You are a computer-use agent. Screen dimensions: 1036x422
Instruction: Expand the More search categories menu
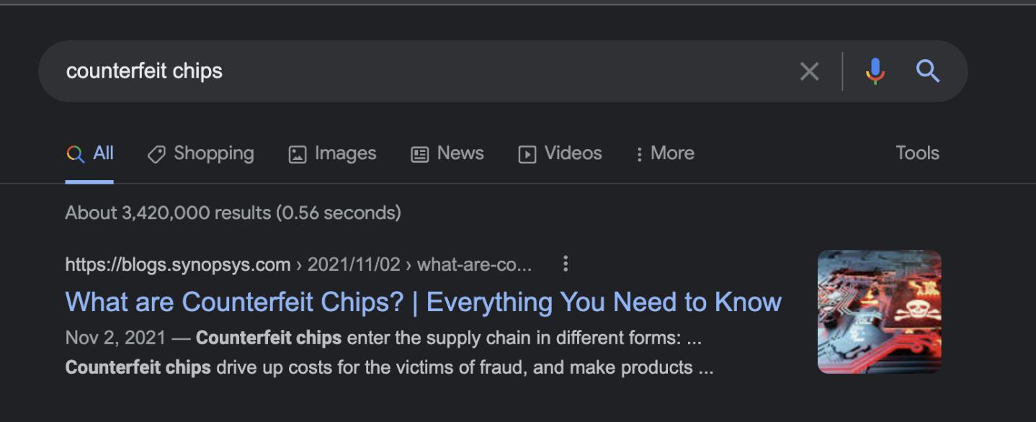click(x=665, y=153)
